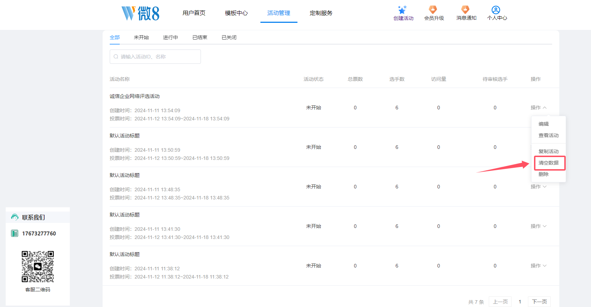Select 活动管理 navigation item
Viewport: 591px width, 307px height.
pyautogui.click(x=279, y=13)
